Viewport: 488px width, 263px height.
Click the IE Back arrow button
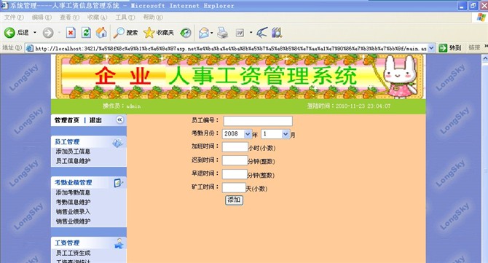(9, 32)
